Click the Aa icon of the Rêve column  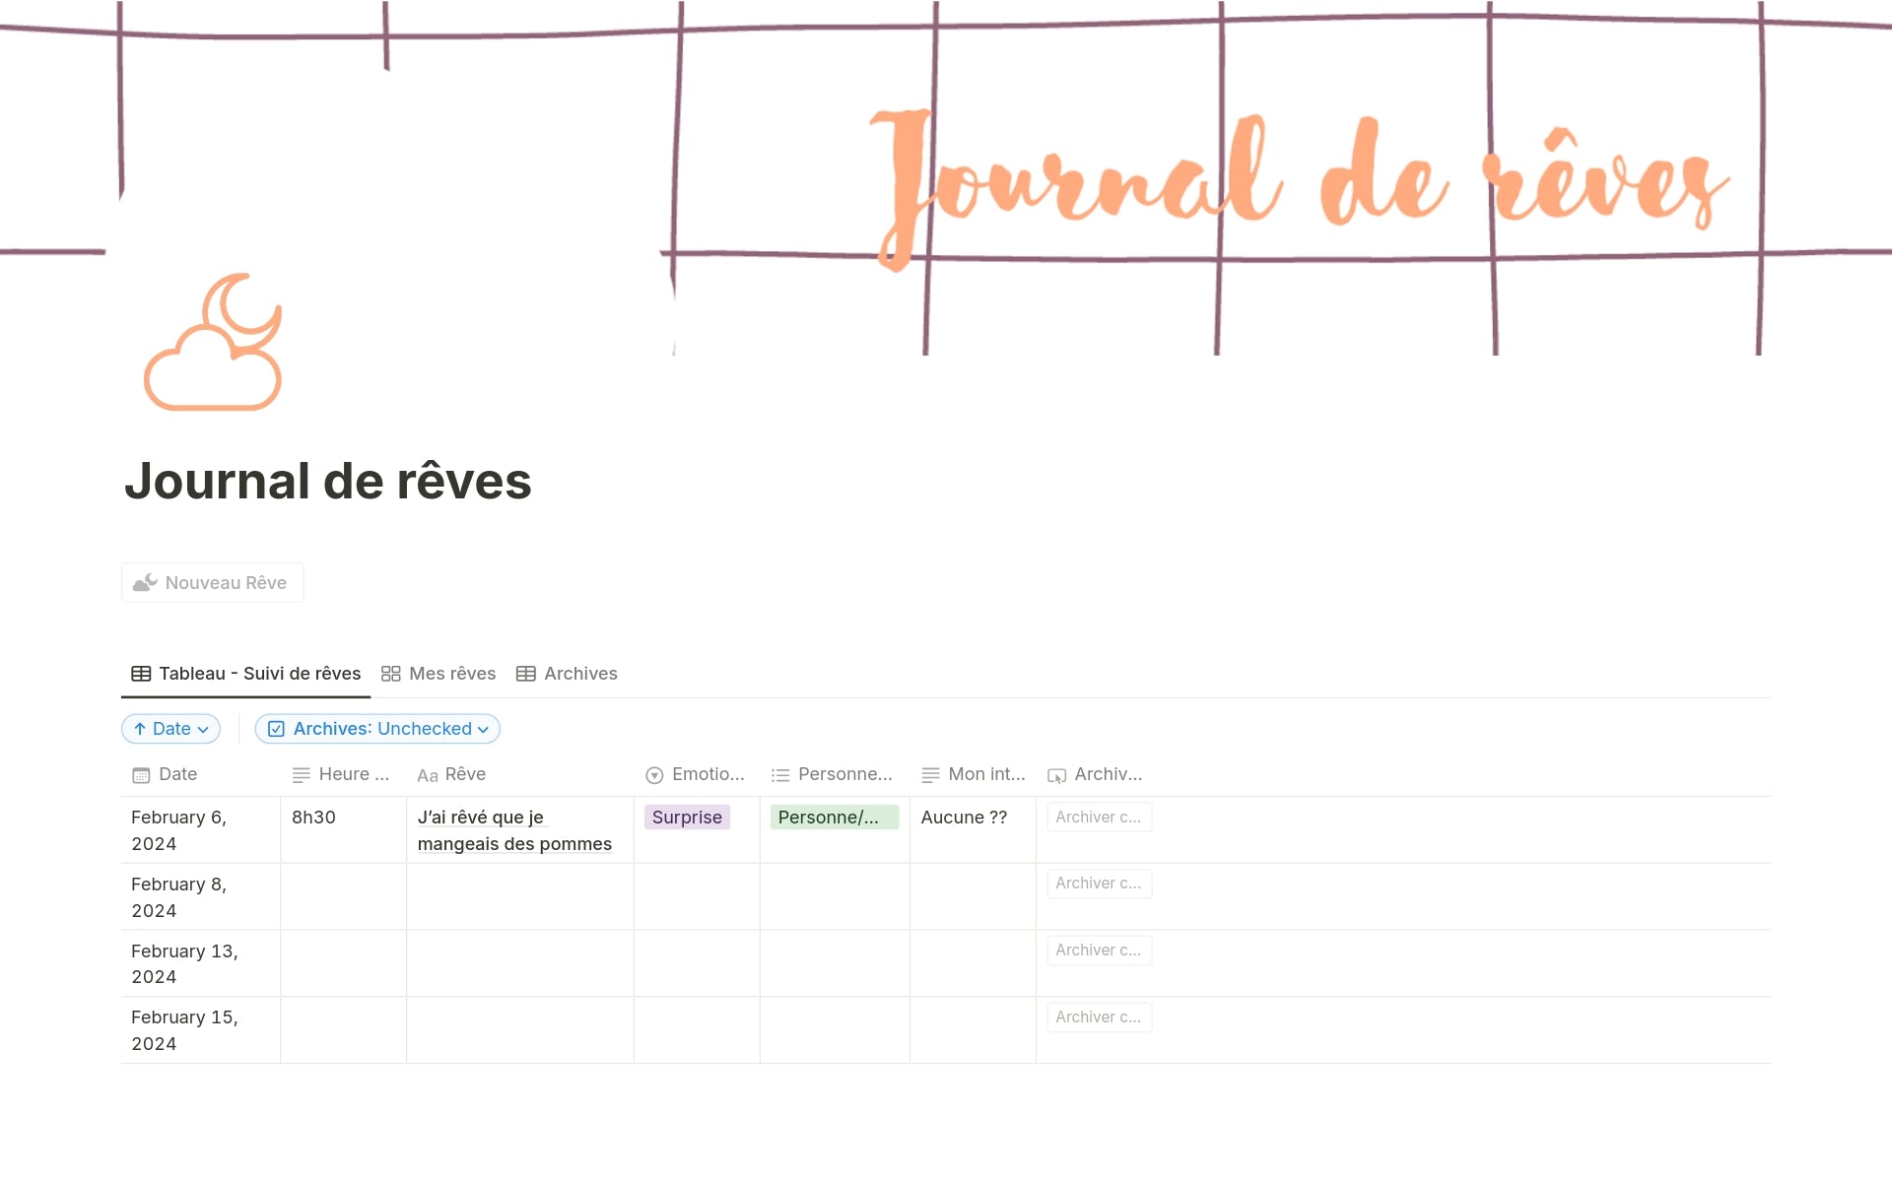click(x=427, y=776)
